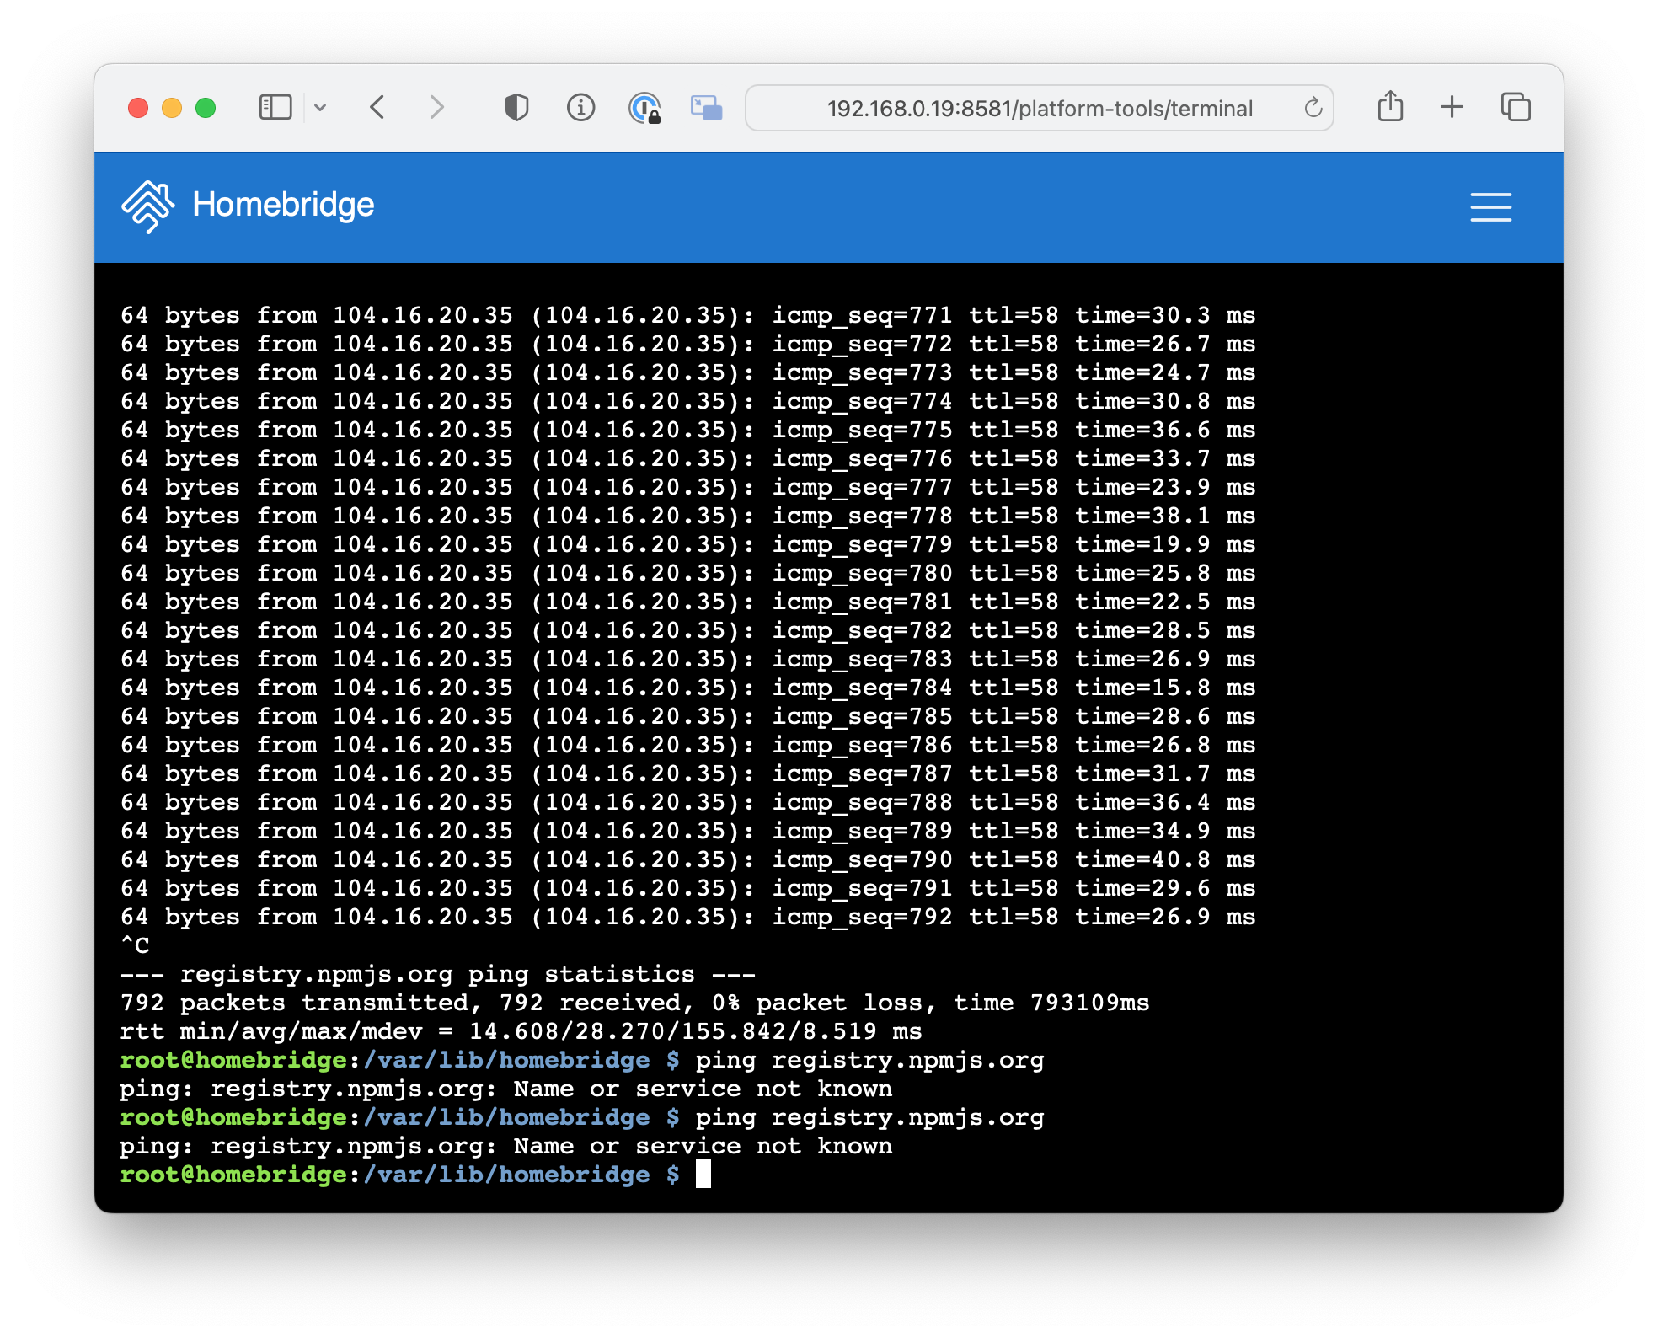Toggle the Safari sidebar button
1658x1338 pixels.
pos(275,107)
